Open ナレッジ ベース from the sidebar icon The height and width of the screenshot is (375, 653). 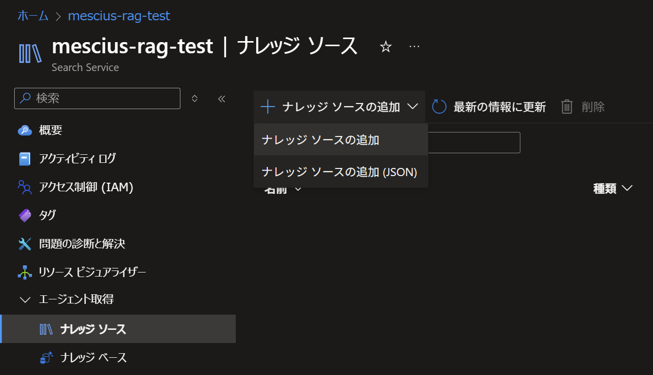click(x=46, y=357)
